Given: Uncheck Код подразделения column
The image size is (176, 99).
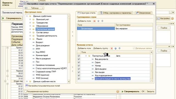Looking at the screenshot, I should click(x=79, y=75).
